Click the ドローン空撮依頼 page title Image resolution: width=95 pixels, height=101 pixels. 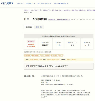35,19
